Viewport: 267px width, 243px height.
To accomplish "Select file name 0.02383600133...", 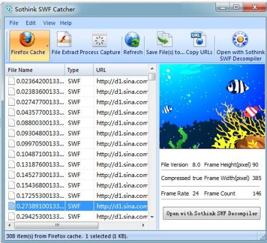I will point(40,91).
